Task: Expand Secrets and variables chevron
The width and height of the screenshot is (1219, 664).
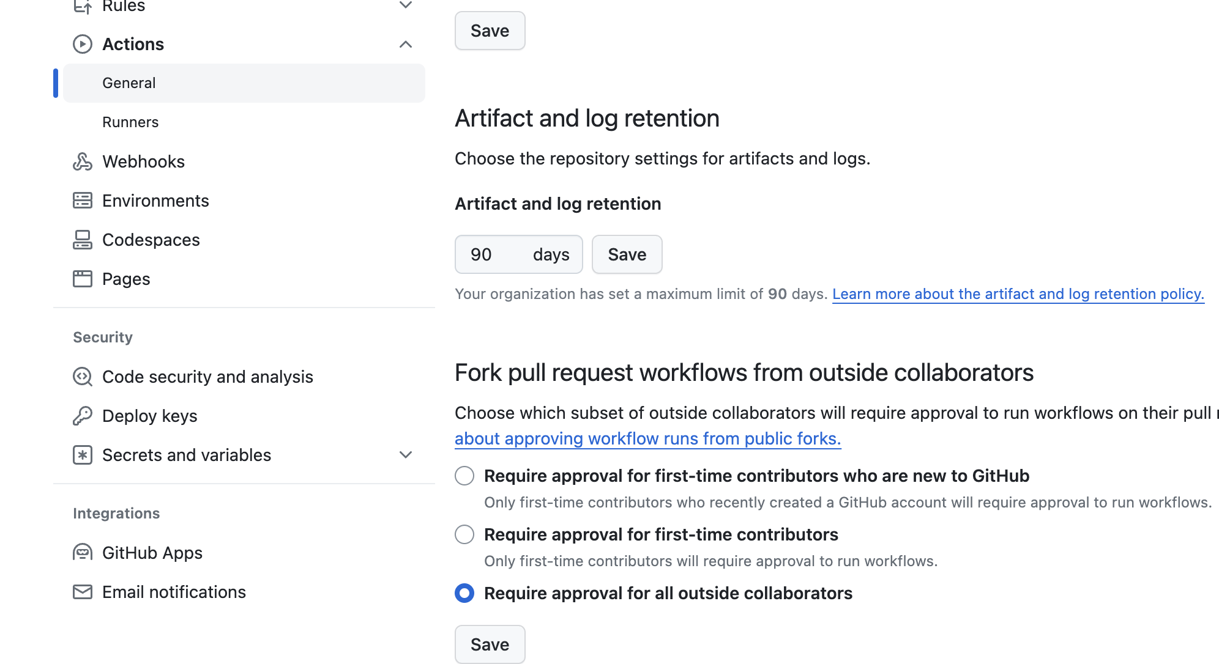Action: coord(406,455)
